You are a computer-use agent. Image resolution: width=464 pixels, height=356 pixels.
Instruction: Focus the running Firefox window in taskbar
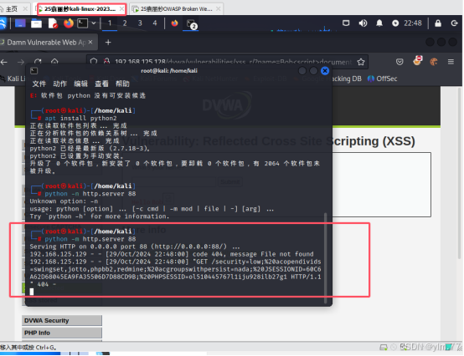click(174, 23)
